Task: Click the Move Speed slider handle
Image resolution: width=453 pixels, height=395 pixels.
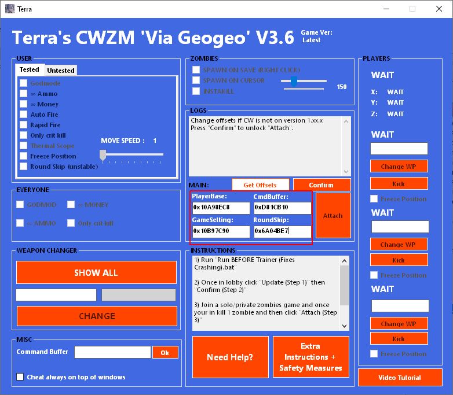Action: pos(103,155)
